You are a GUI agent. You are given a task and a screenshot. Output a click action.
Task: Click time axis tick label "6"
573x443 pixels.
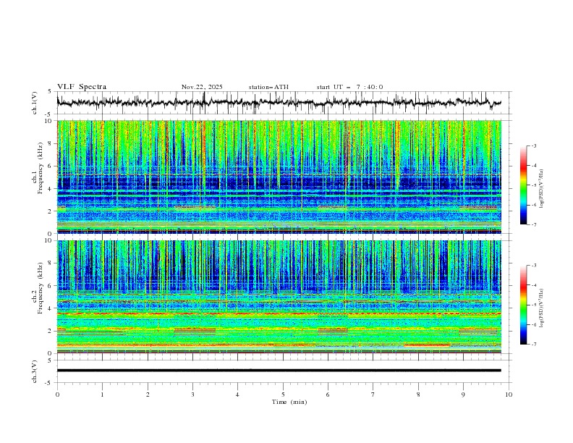[328, 395]
